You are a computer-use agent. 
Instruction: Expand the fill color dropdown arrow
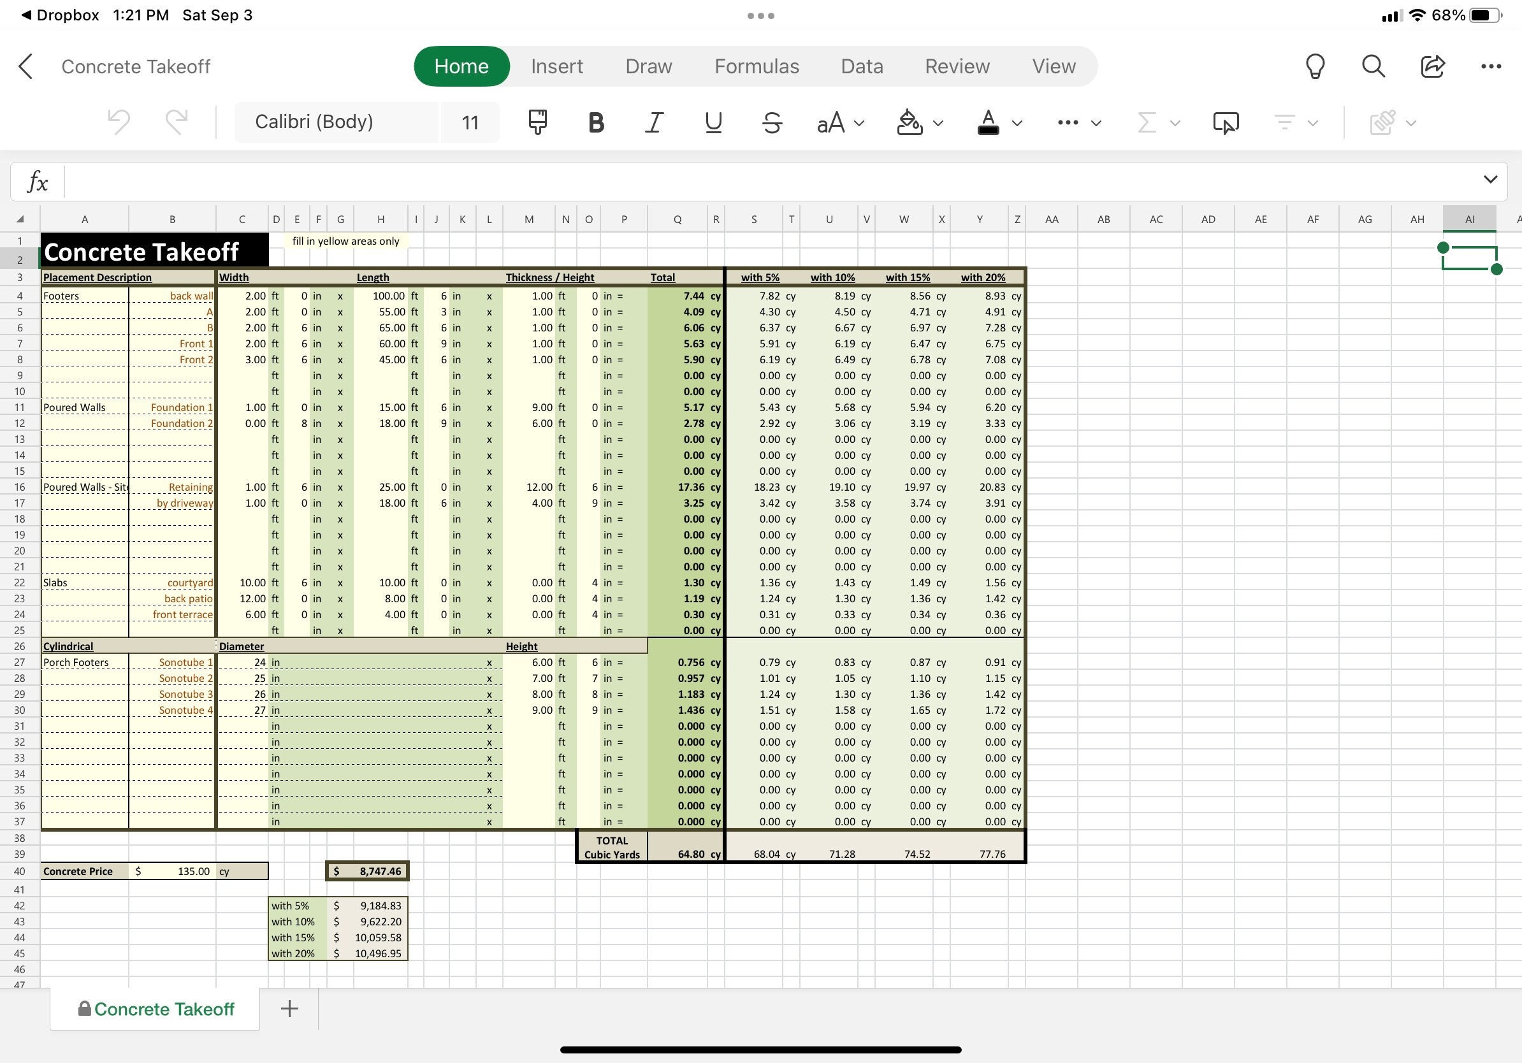tap(938, 122)
